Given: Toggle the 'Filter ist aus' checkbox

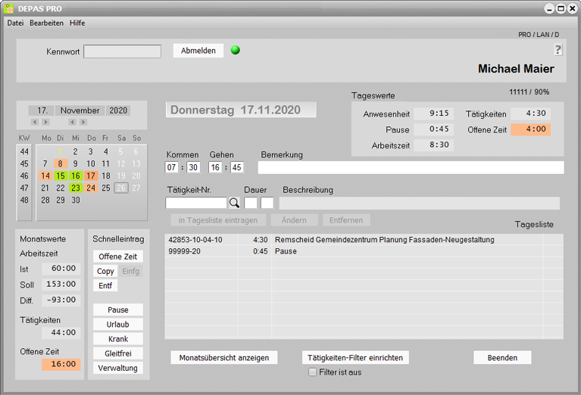Looking at the screenshot, I should coord(312,372).
